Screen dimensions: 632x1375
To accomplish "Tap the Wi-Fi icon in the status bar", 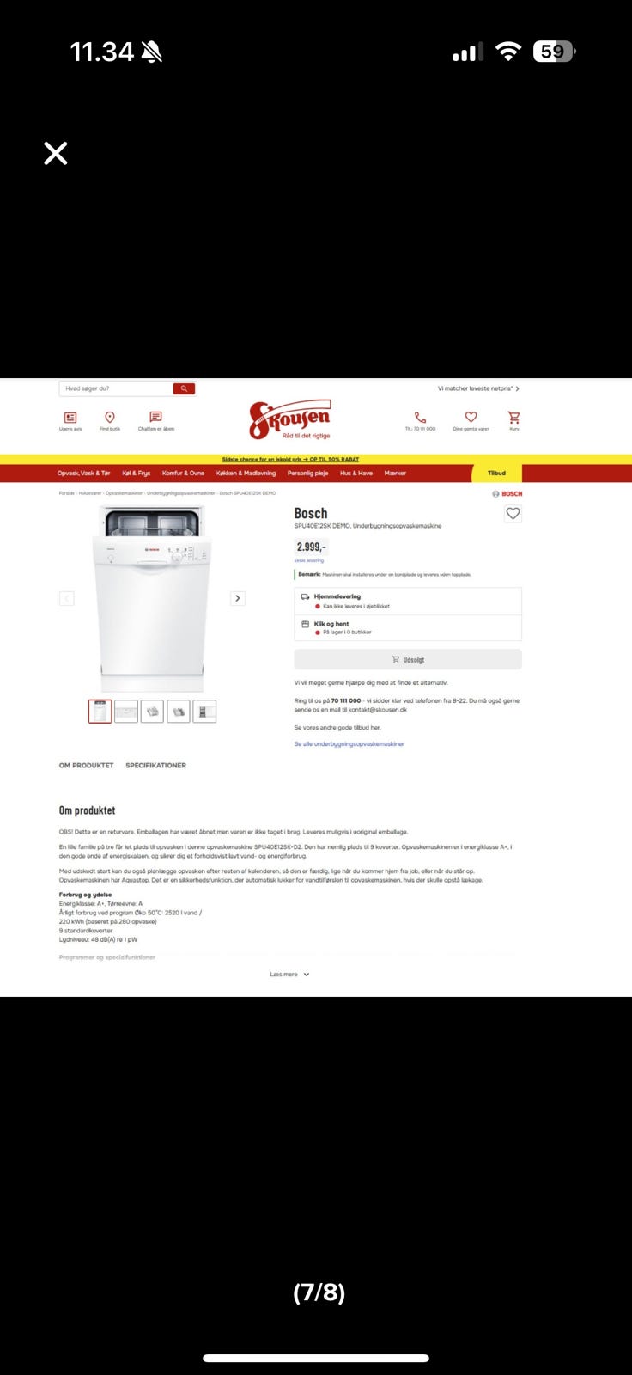I will (508, 52).
